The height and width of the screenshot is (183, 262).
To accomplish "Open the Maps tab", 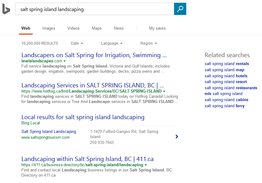I will [x=97, y=28].
